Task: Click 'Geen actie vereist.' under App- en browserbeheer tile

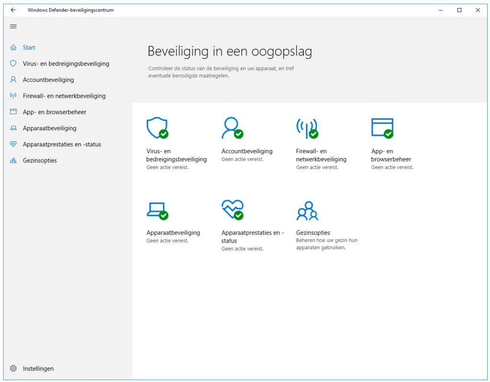Action: (x=392, y=168)
